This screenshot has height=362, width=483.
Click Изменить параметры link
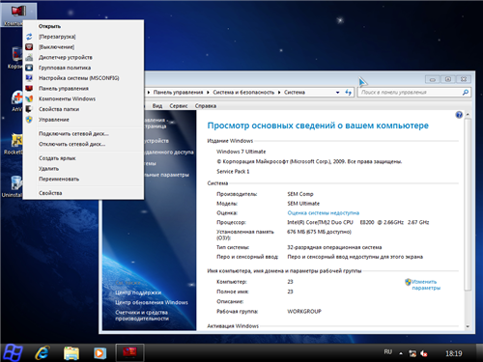click(426, 285)
